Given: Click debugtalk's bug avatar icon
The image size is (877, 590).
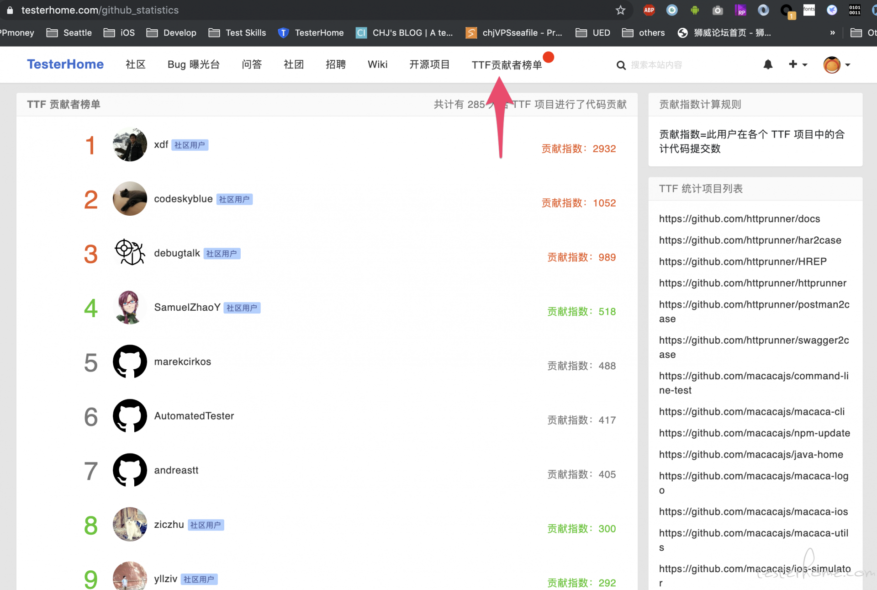Looking at the screenshot, I should 130,253.
